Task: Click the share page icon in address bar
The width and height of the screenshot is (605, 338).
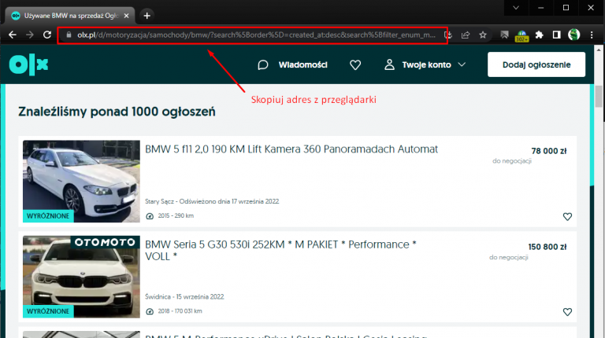Action: point(466,35)
